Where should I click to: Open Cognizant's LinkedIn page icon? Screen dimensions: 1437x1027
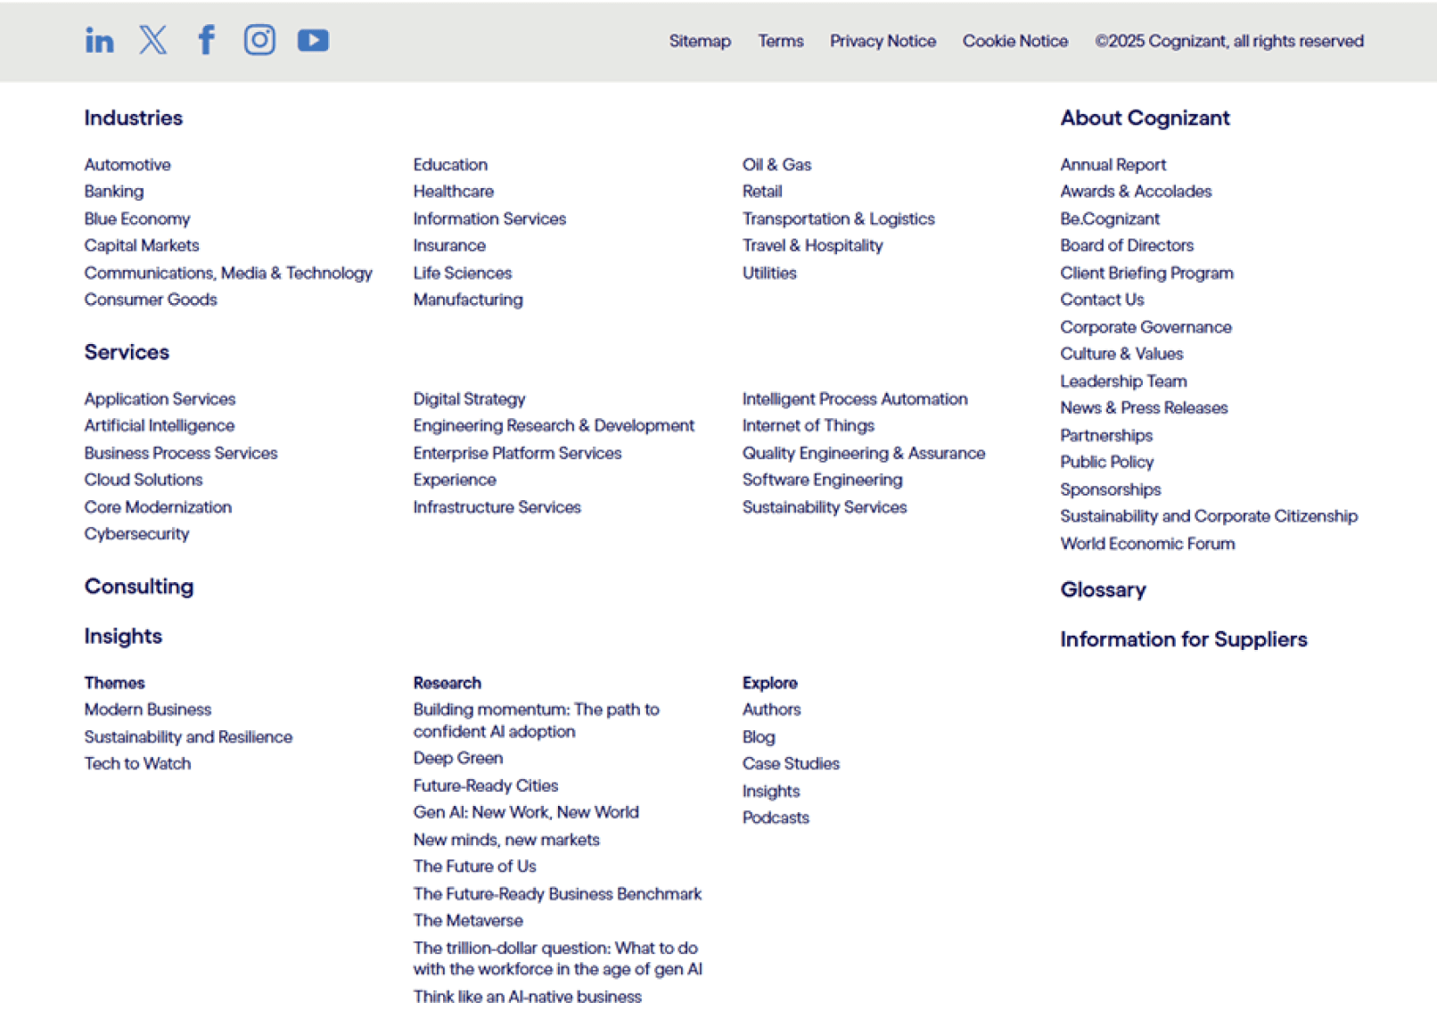tap(99, 40)
